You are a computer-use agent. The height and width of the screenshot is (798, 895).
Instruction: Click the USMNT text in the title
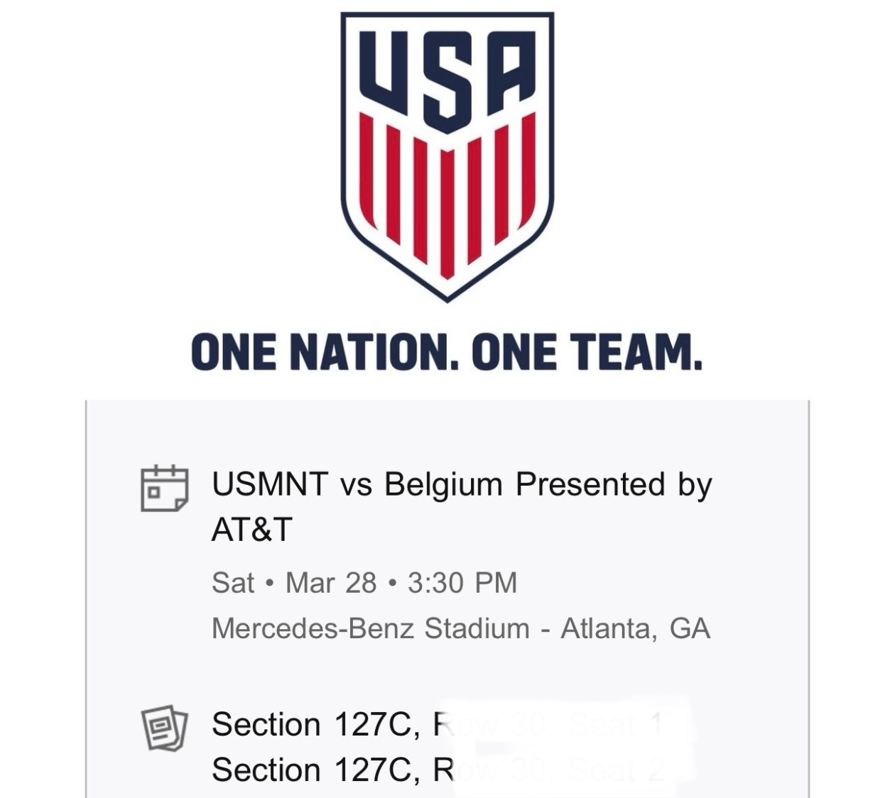coord(269,485)
